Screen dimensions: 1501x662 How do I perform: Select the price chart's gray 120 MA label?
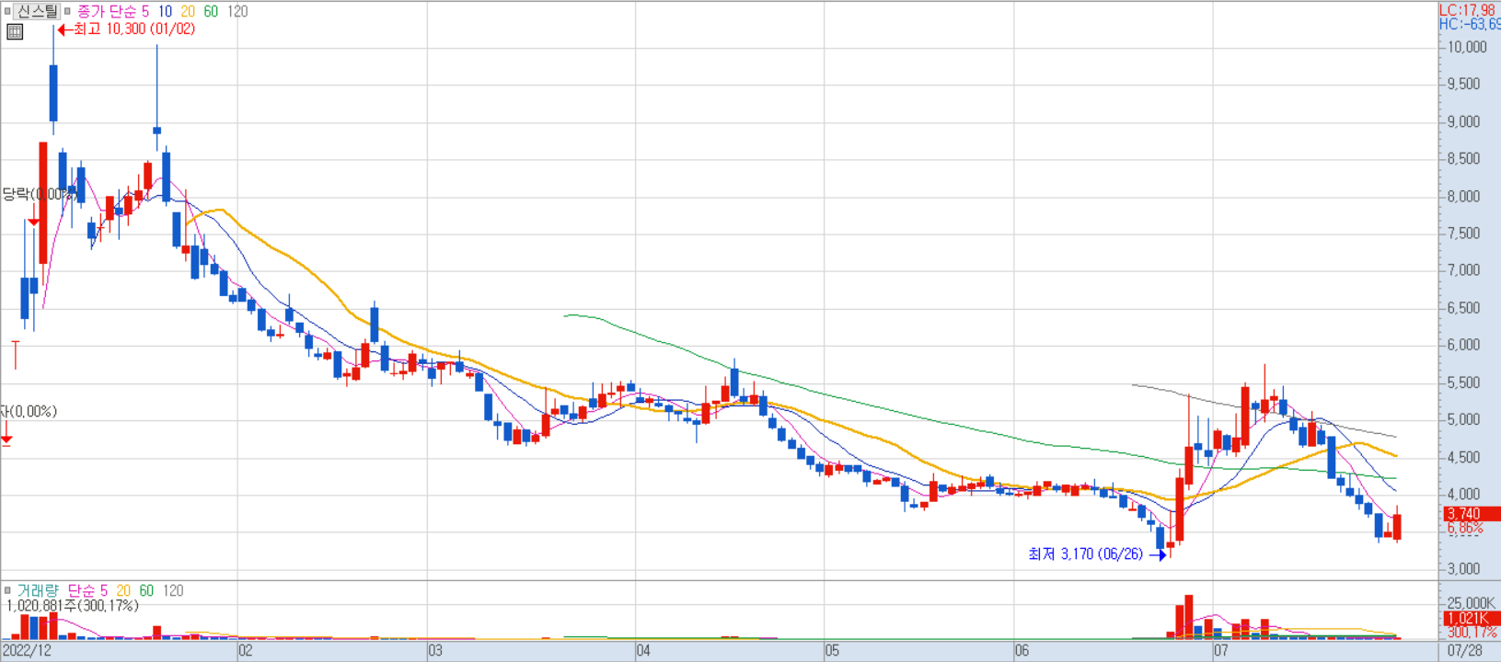click(237, 11)
